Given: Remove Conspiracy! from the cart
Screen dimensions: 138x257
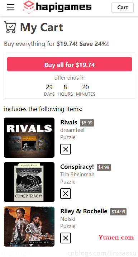Looking at the screenshot, I should tap(66, 194).
